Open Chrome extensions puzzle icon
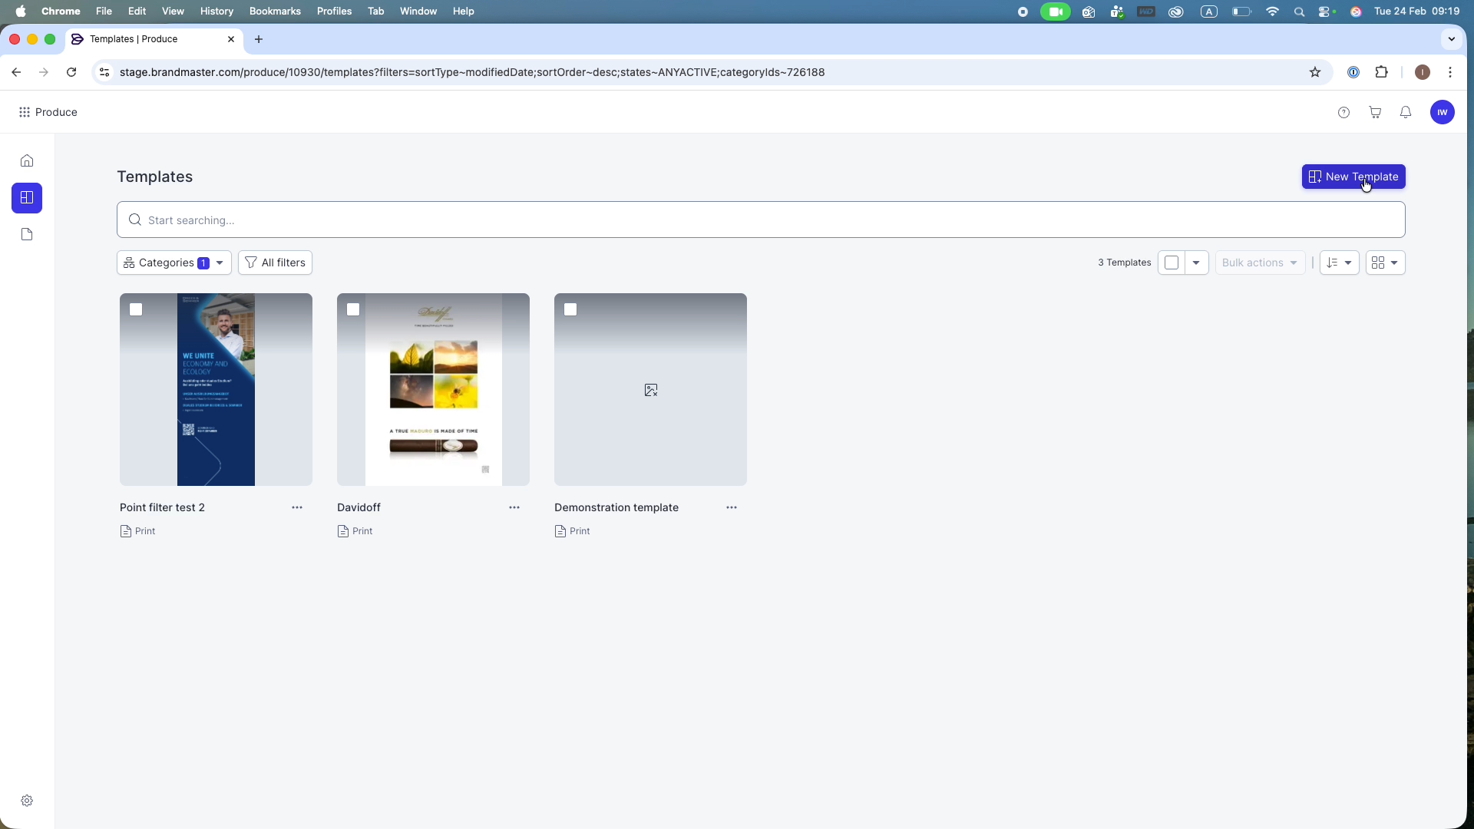The width and height of the screenshot is (1474, 829). [1382, 72]
